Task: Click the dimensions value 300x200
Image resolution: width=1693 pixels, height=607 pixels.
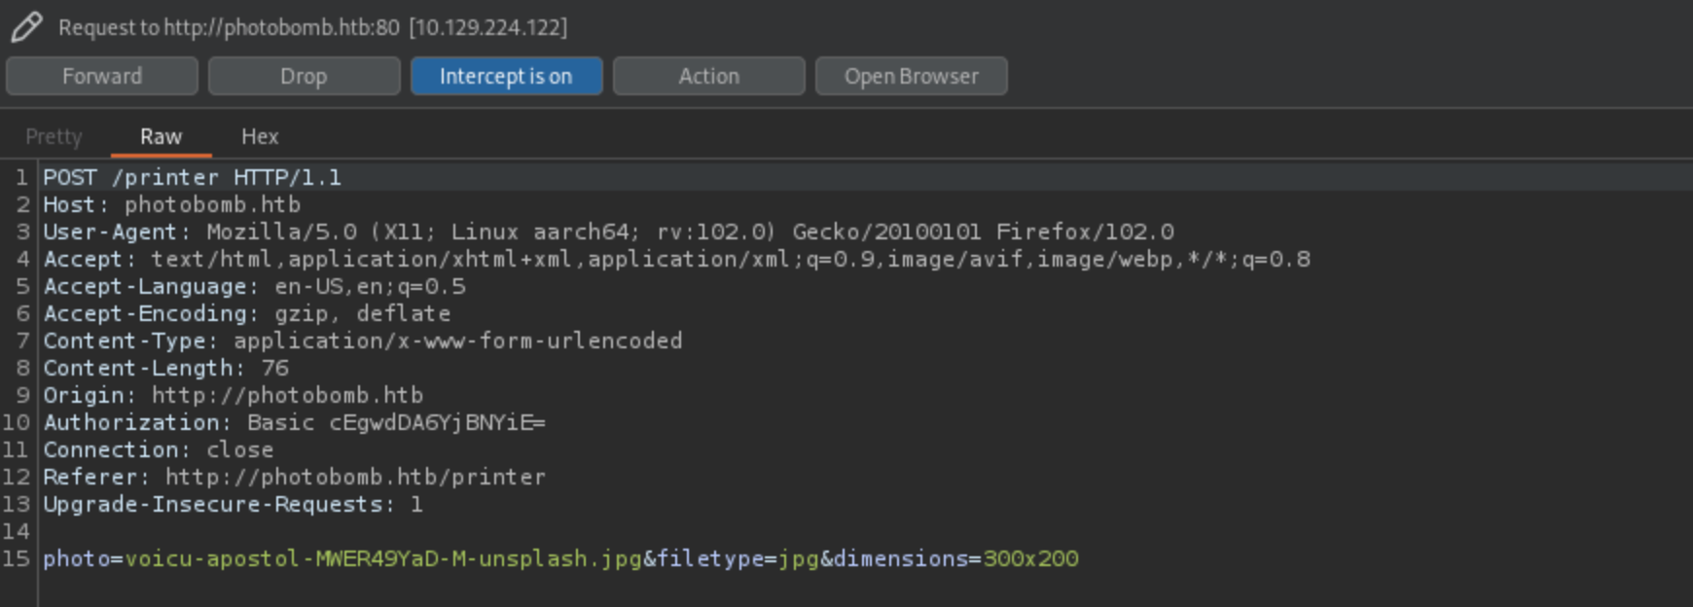Action: 1030,559
